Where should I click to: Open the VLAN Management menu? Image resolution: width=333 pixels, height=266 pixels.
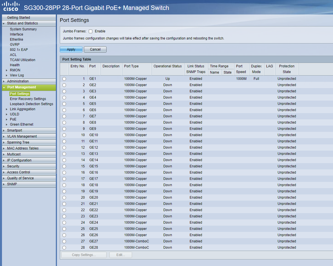pyautogui.click(x=22, y=136)
